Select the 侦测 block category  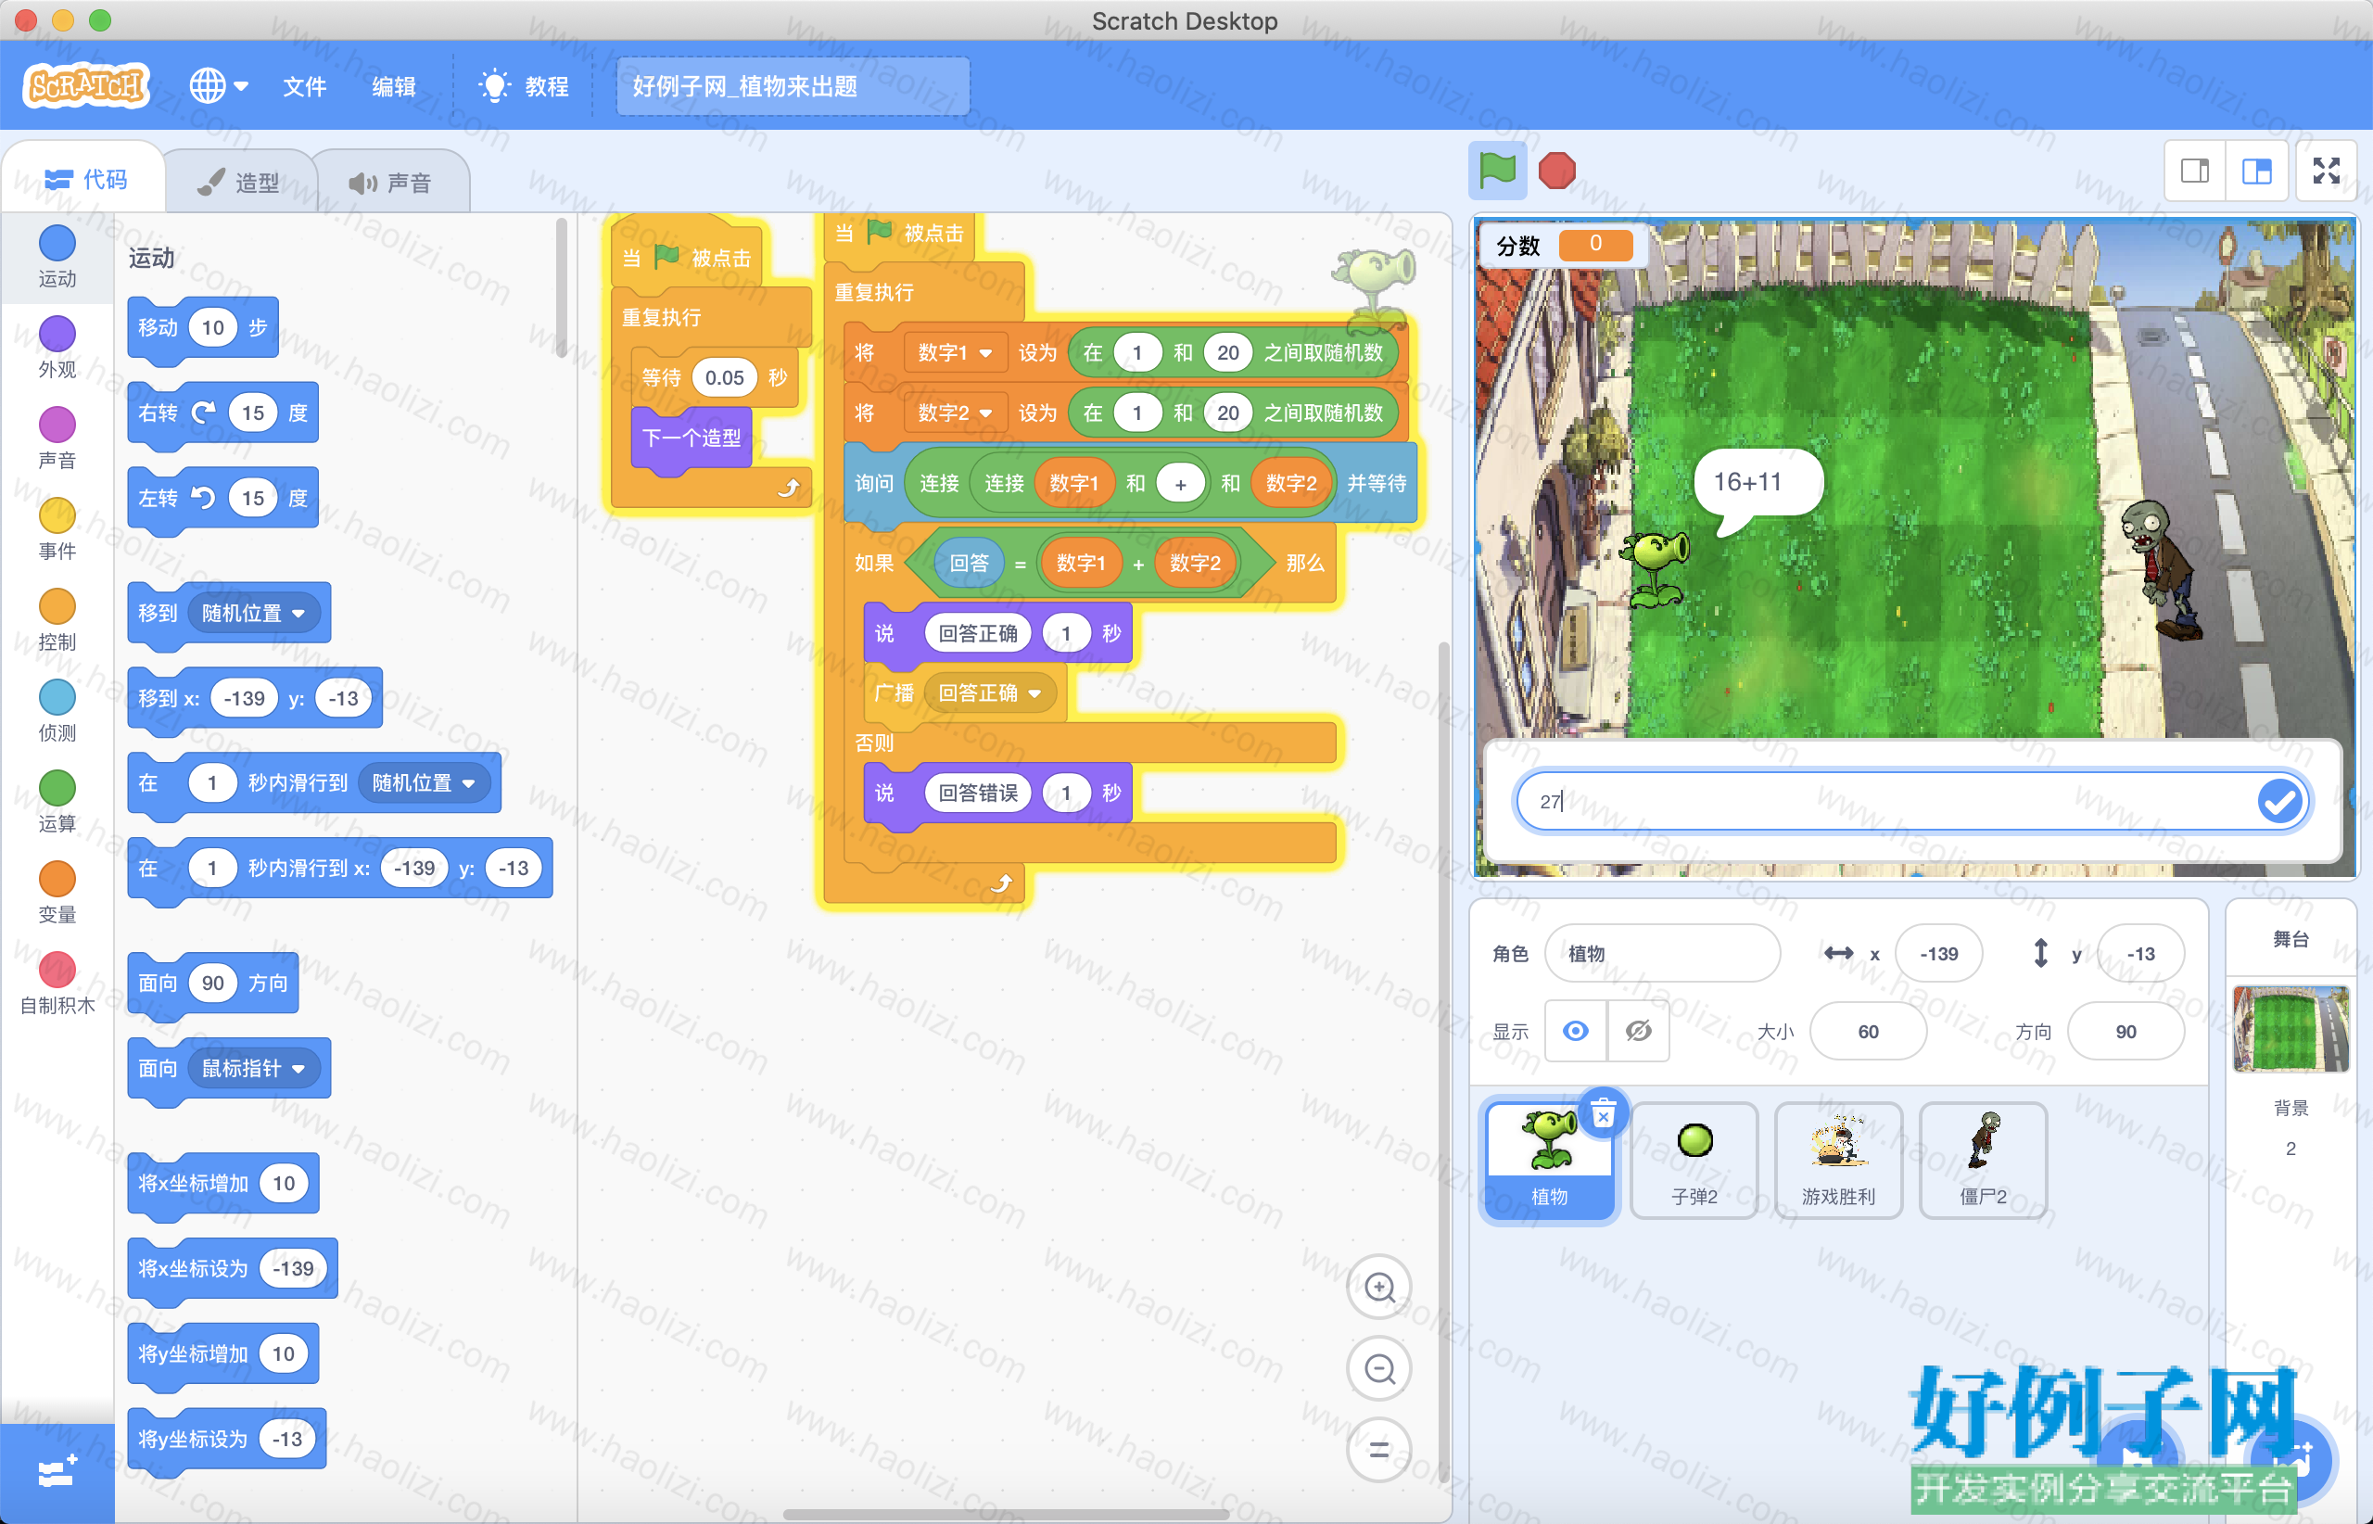pyautogui.click(x=57, y=713)
